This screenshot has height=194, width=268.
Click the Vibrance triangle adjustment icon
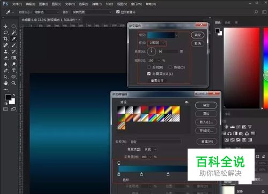coord(250,127)
